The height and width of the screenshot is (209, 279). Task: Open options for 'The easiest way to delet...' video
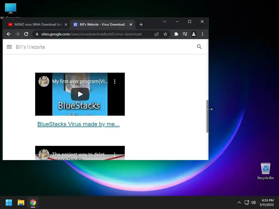115,155
